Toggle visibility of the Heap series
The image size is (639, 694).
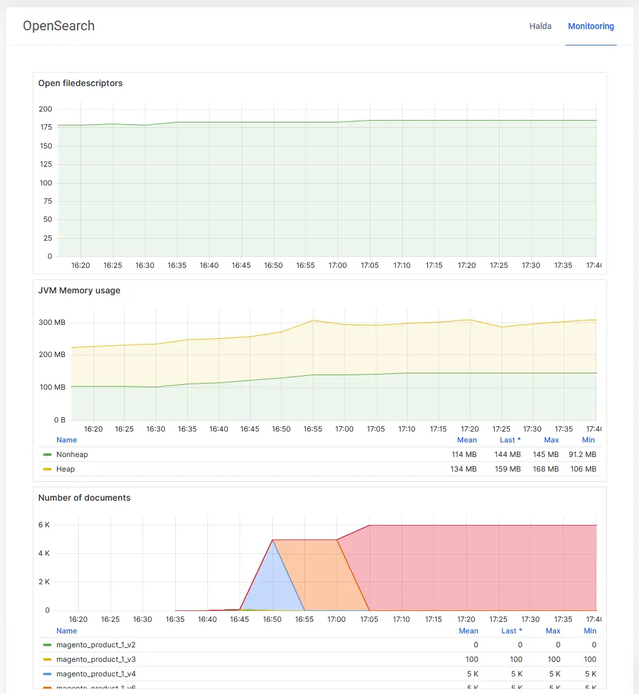point(65,469)
